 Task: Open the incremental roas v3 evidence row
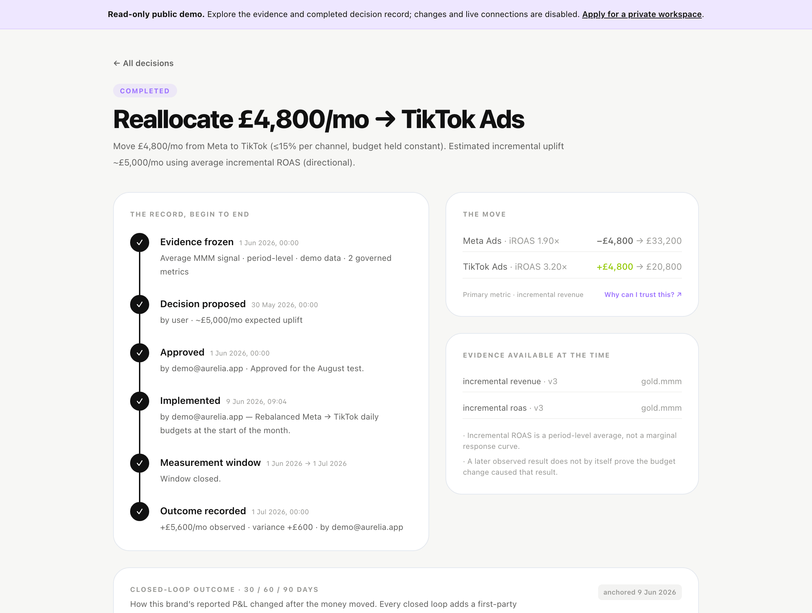572,408
